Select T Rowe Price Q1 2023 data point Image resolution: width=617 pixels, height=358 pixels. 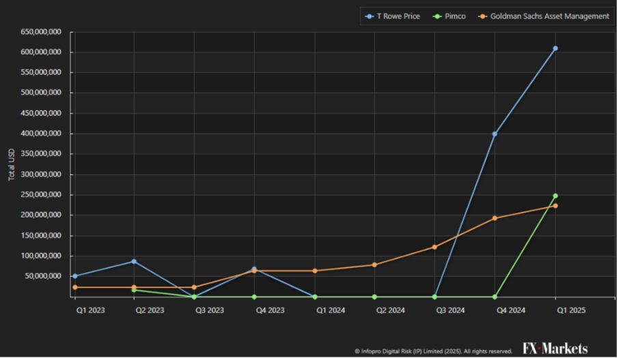74,276
